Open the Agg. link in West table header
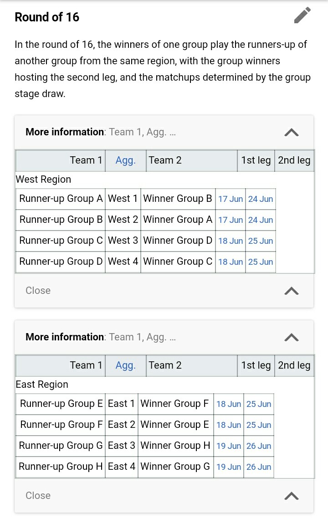 click(x=125, y=160)
